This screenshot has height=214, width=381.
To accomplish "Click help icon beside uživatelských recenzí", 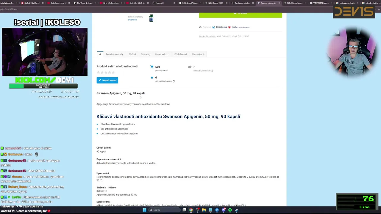I will (x=174, y=81).
